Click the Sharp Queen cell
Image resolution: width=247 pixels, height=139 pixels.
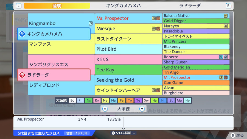(196, 62)
